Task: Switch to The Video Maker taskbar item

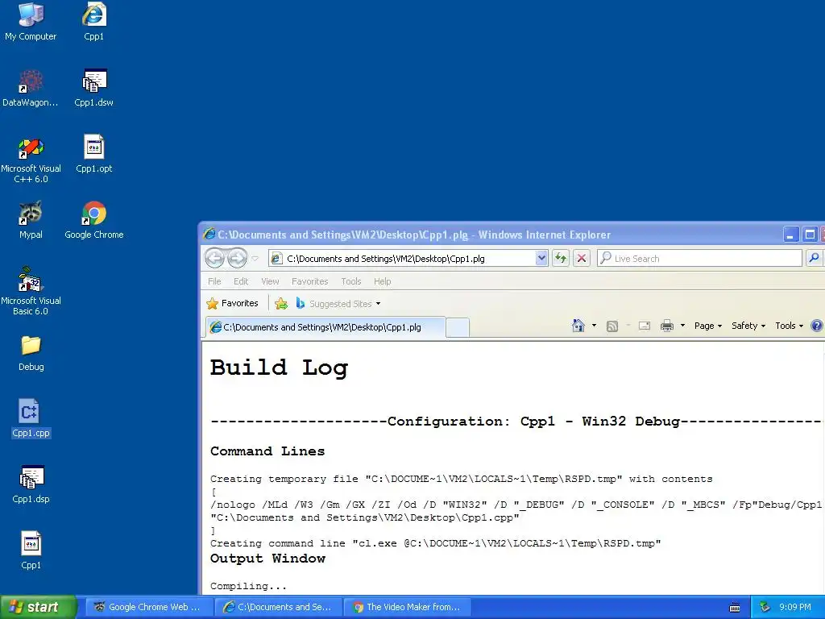Action: [407, 607]
